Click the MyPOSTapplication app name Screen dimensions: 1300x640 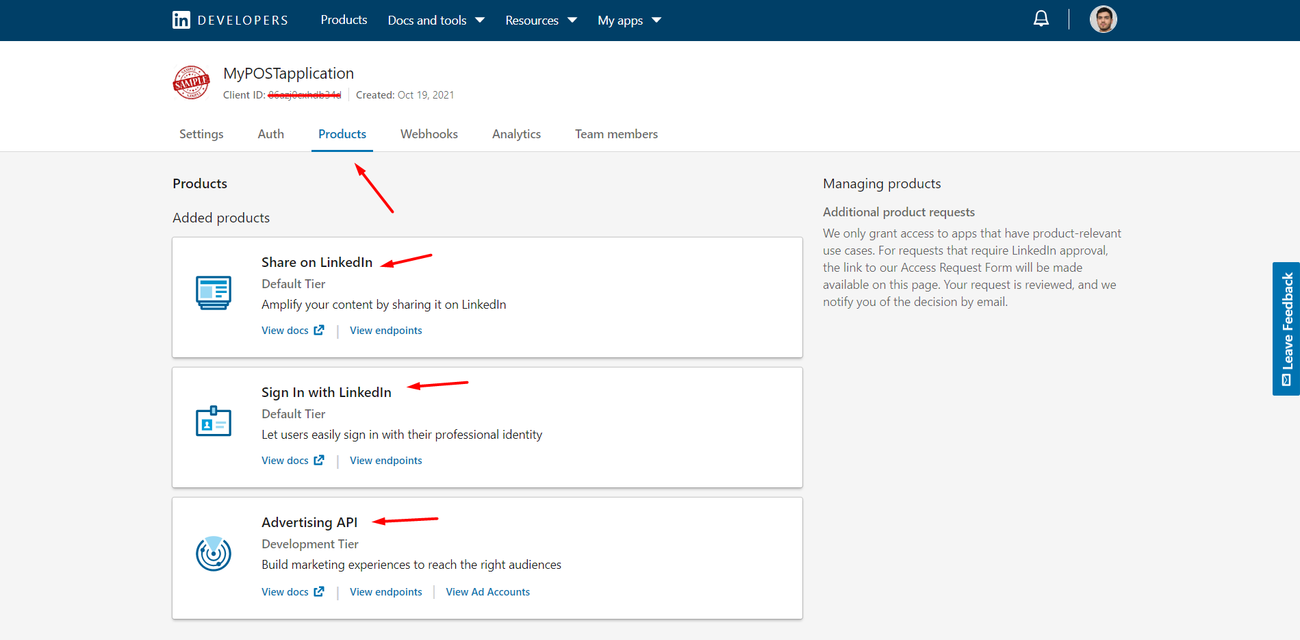coord(288,73)
